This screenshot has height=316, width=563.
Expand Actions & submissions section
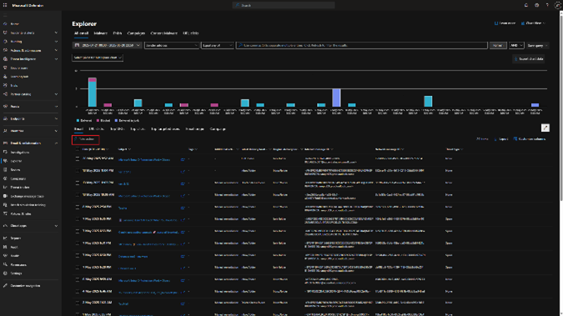[56, 50]
